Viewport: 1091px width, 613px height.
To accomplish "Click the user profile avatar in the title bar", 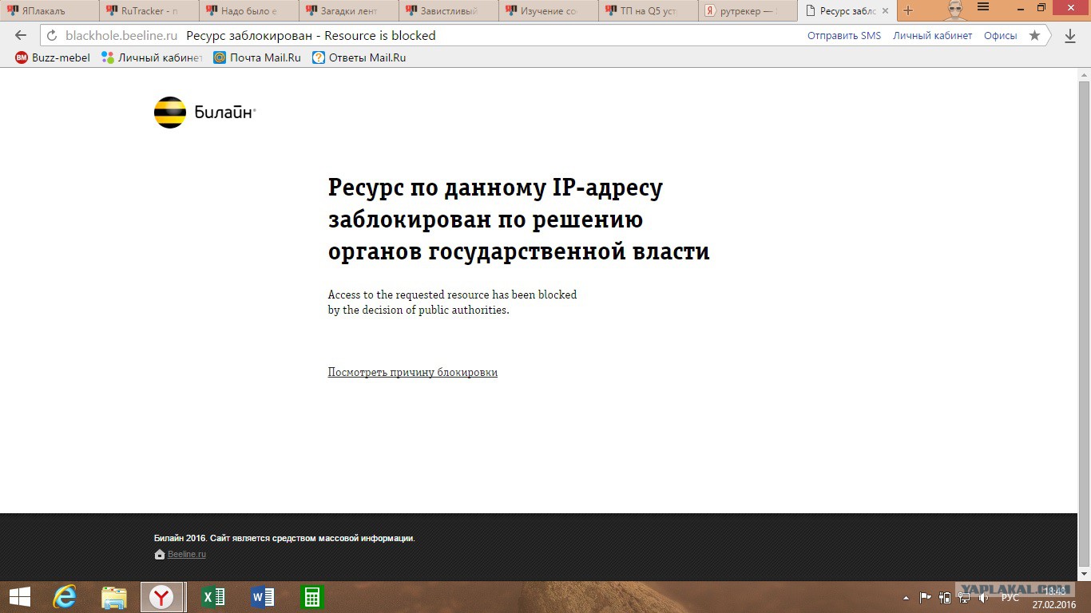I will (x=954, y=10).
